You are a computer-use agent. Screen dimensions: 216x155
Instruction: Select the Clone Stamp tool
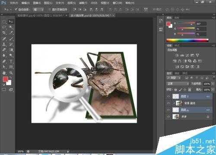coord(4,44)
